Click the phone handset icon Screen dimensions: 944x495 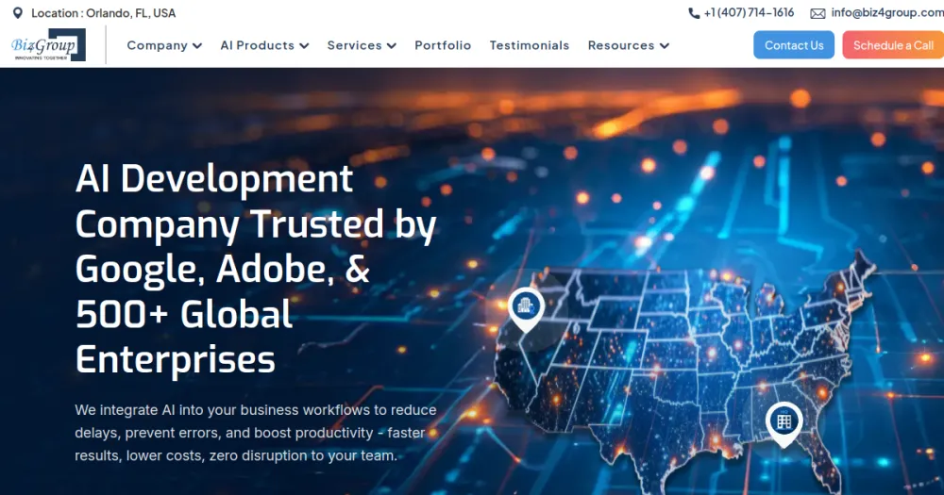[x=694, y=13]
